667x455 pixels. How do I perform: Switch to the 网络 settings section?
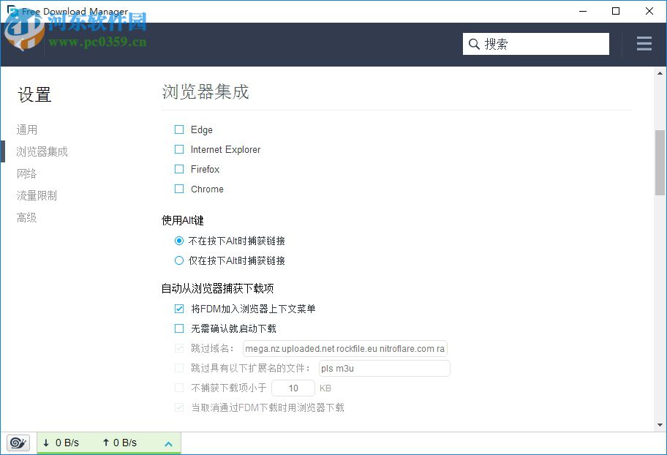click(26, 173)
